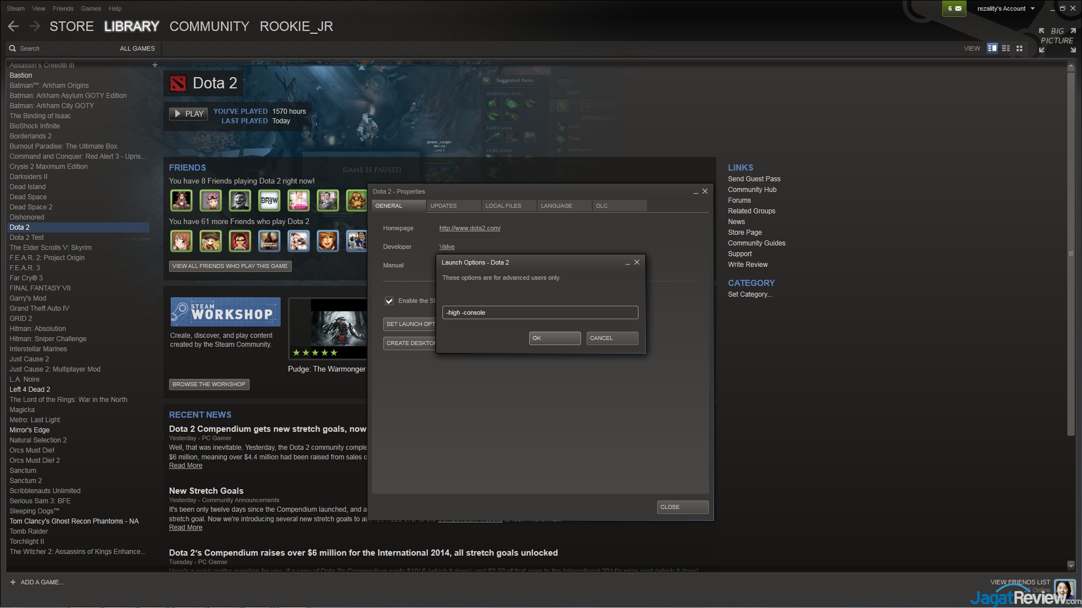Image resolution: width=1082 pixels, height=608 pixels.
Task: Switch to list view icon
Action: point(1005,48)
